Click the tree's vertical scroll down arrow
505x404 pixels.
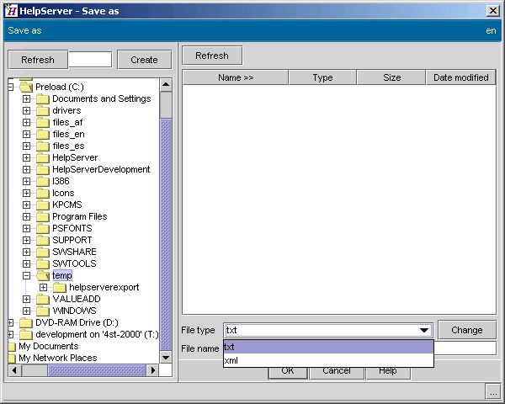coord(166,357)
